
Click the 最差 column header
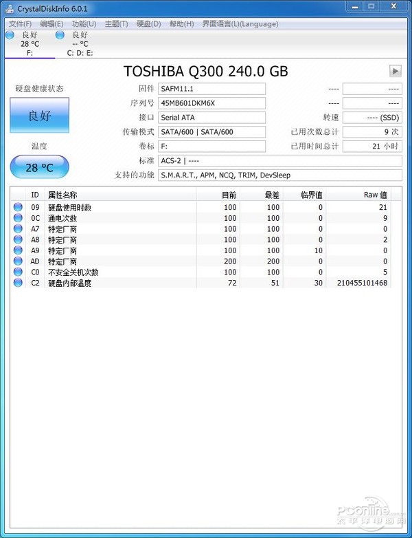tap(262, 195)
